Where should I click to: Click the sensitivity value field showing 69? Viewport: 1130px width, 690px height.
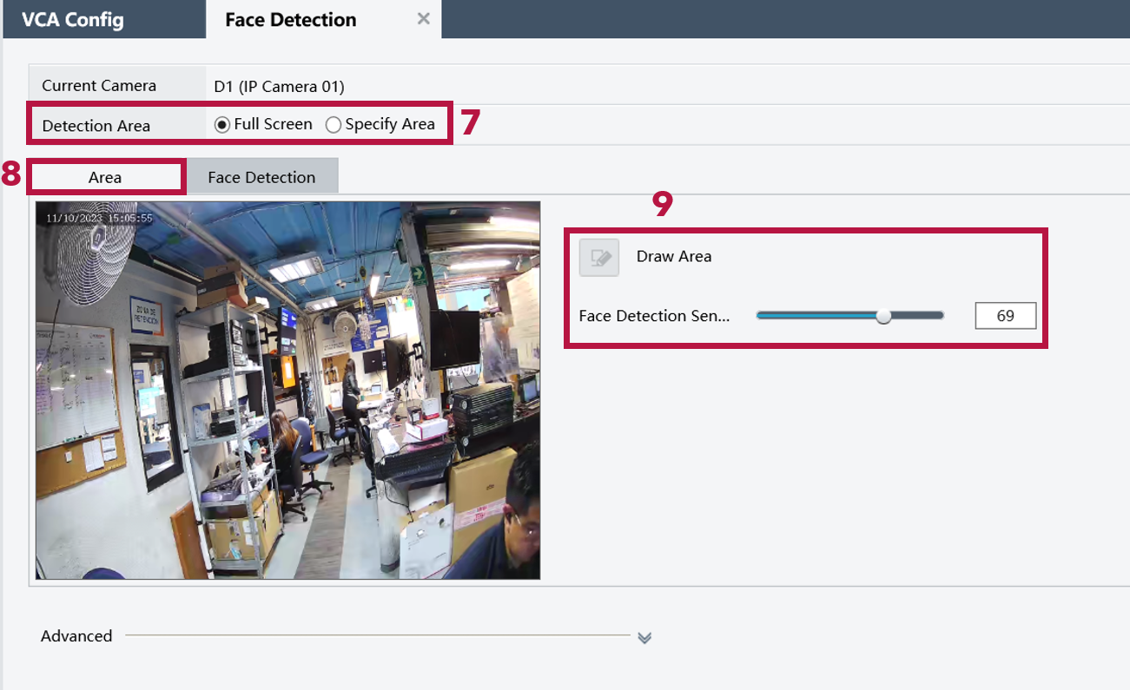(1005, 316)
